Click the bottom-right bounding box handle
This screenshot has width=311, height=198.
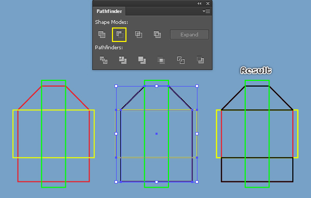[197, 182]
